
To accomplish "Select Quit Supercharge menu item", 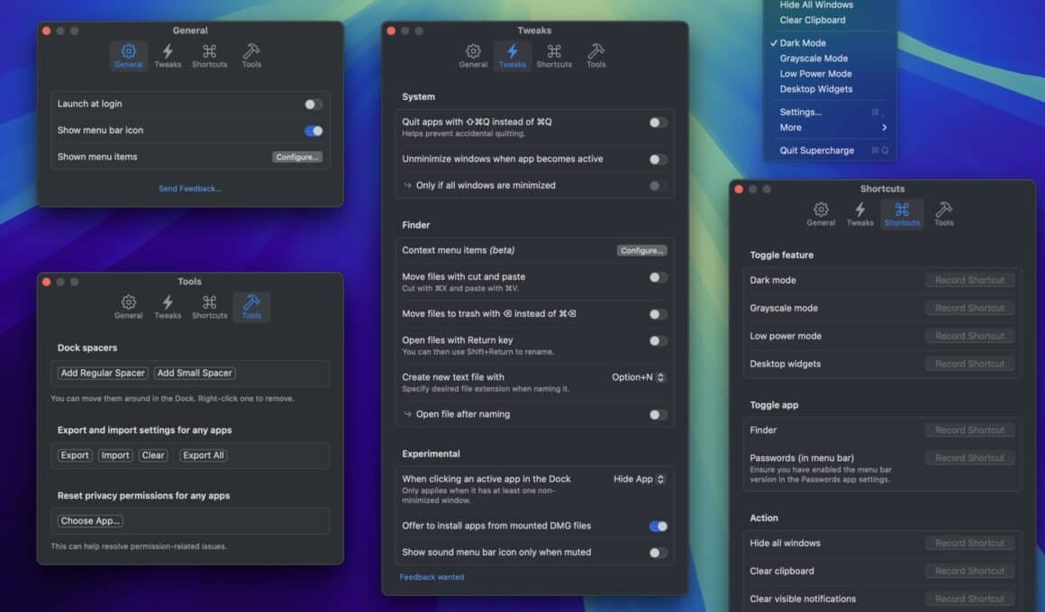I will coord(831,149).
